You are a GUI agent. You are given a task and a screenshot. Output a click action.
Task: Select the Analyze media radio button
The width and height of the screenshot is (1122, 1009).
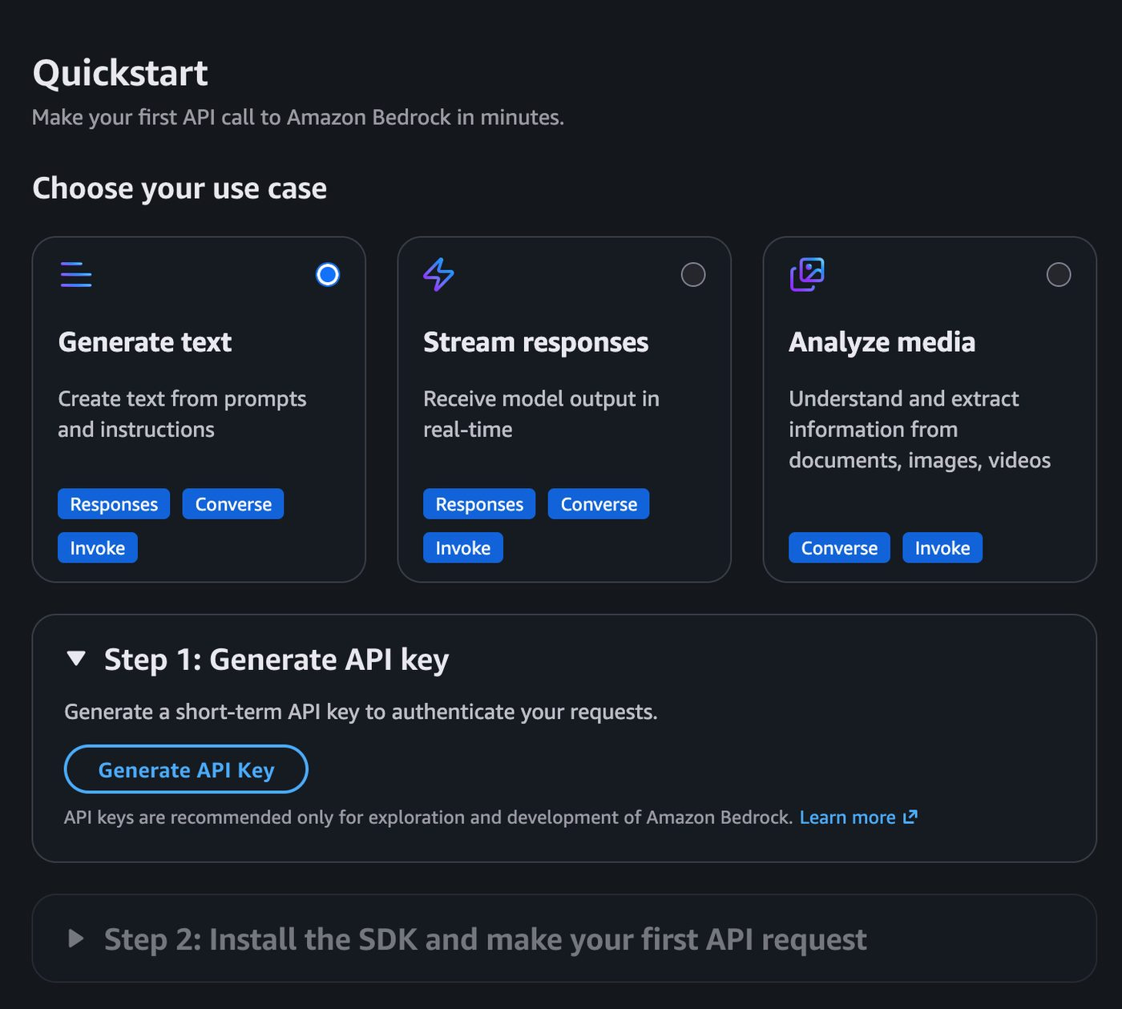1059,275
